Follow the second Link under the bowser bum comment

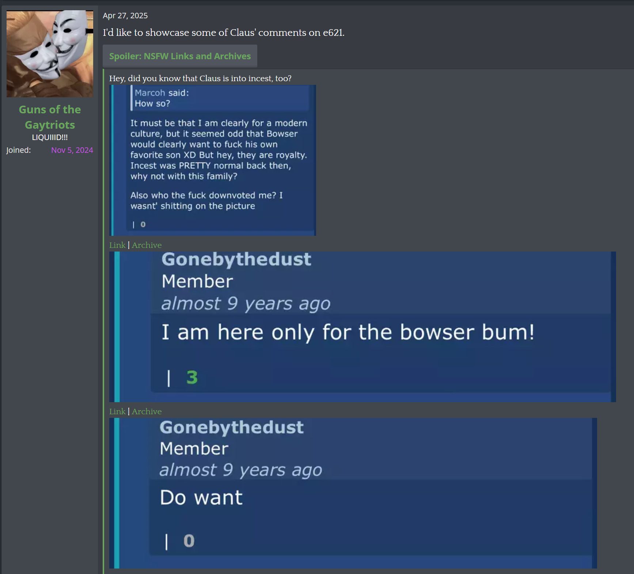click(117, 411)
